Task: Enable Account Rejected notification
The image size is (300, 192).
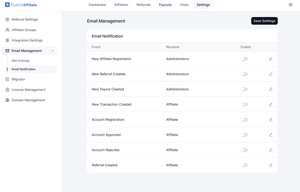Action: 244,150
